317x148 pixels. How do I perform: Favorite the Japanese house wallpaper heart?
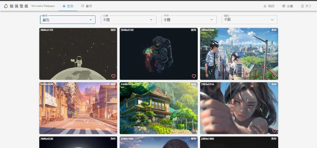(x=194, y=131)
